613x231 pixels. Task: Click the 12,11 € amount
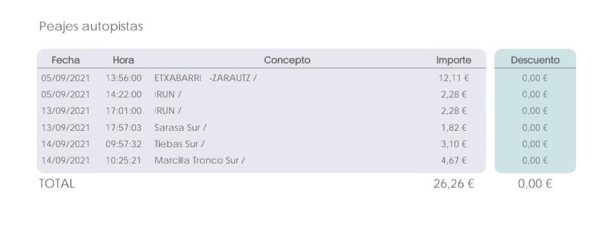pyautogui.click(x=454, y=78)
